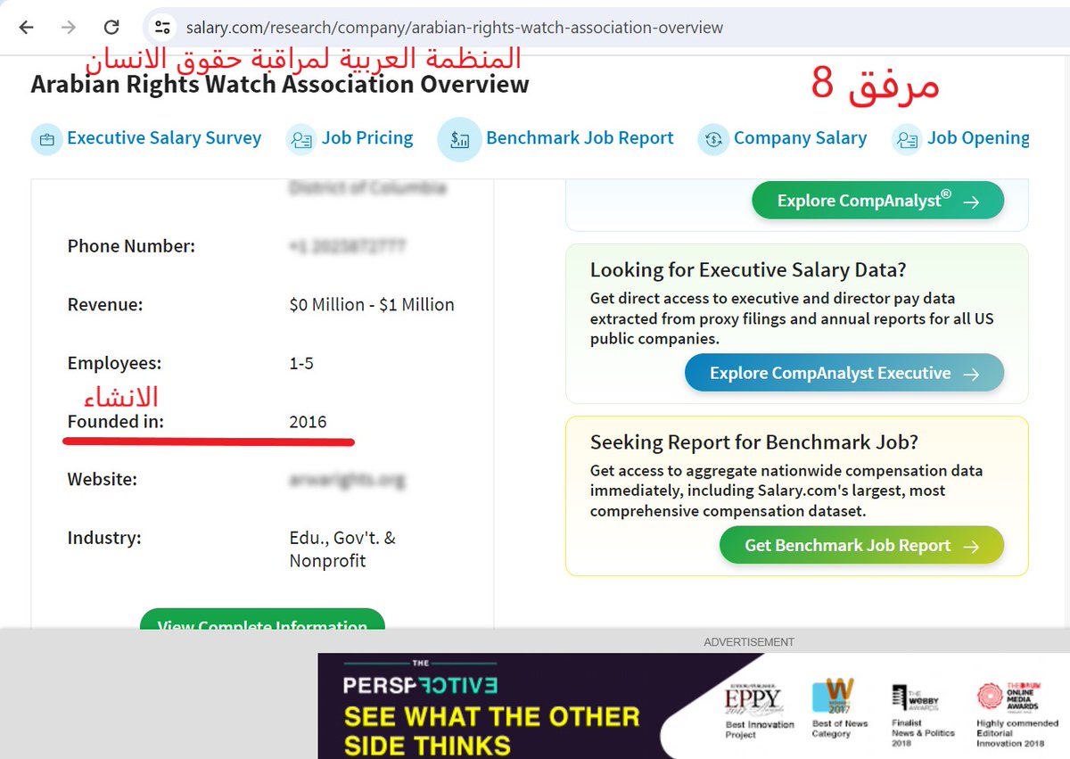Click the Employees label
Image resolution: width=1070 pixels, height=759 pixels.
[x=114, y=363]
